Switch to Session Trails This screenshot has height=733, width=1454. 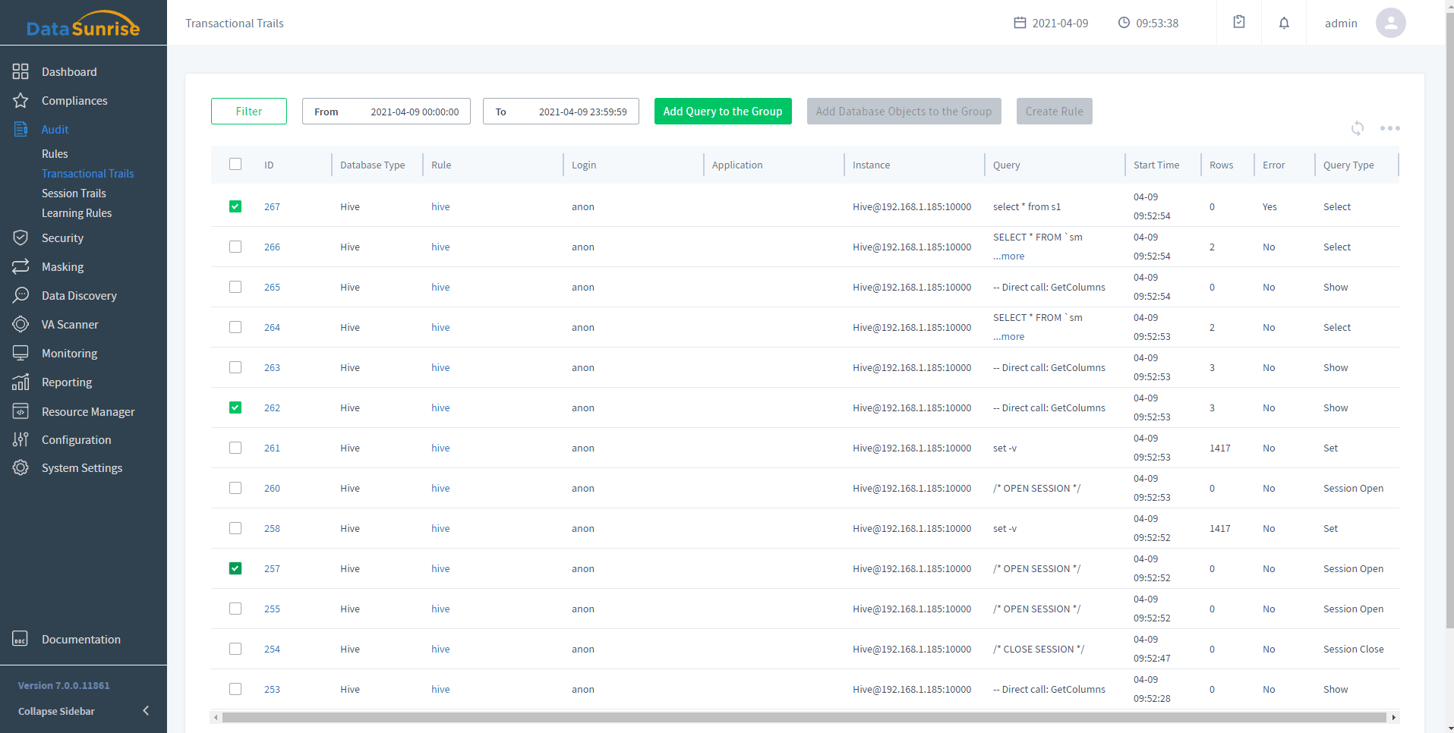(x=74, y=193)
